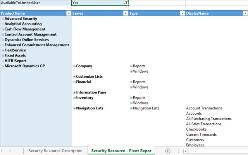This screenshot has width=248, height=155.
Task: Select the AvailableToLimitedUser label cell
Action: (x=36, y=3)
